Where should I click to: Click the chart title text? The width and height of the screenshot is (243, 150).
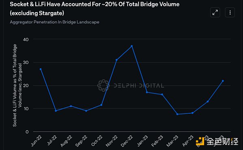(94, 8)
